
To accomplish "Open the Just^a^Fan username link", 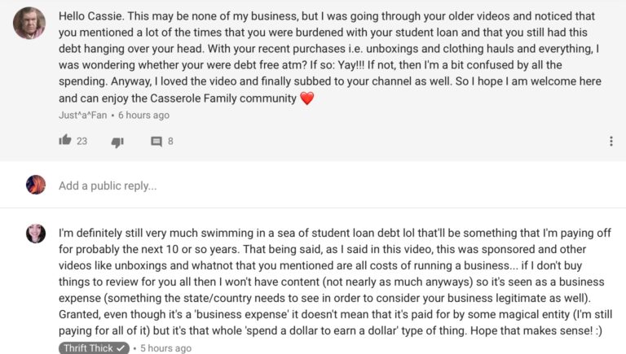I will pyautogui.click(x=82, y=116).
